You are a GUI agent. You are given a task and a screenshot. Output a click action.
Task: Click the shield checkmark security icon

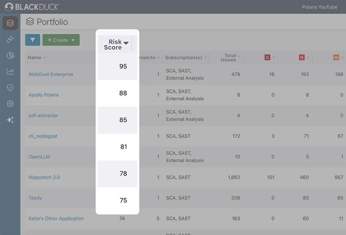[x=10, y=87]
